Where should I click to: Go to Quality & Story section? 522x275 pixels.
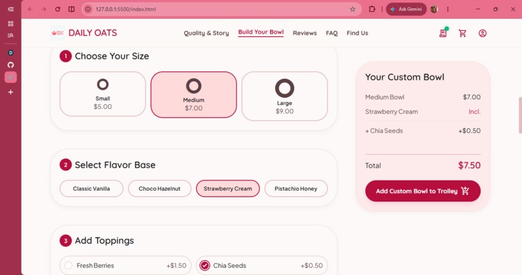207,33
